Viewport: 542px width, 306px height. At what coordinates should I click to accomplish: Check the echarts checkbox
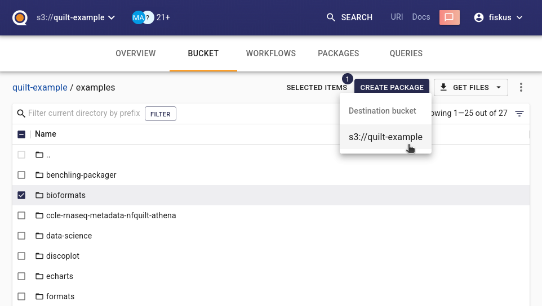[21, 276]
